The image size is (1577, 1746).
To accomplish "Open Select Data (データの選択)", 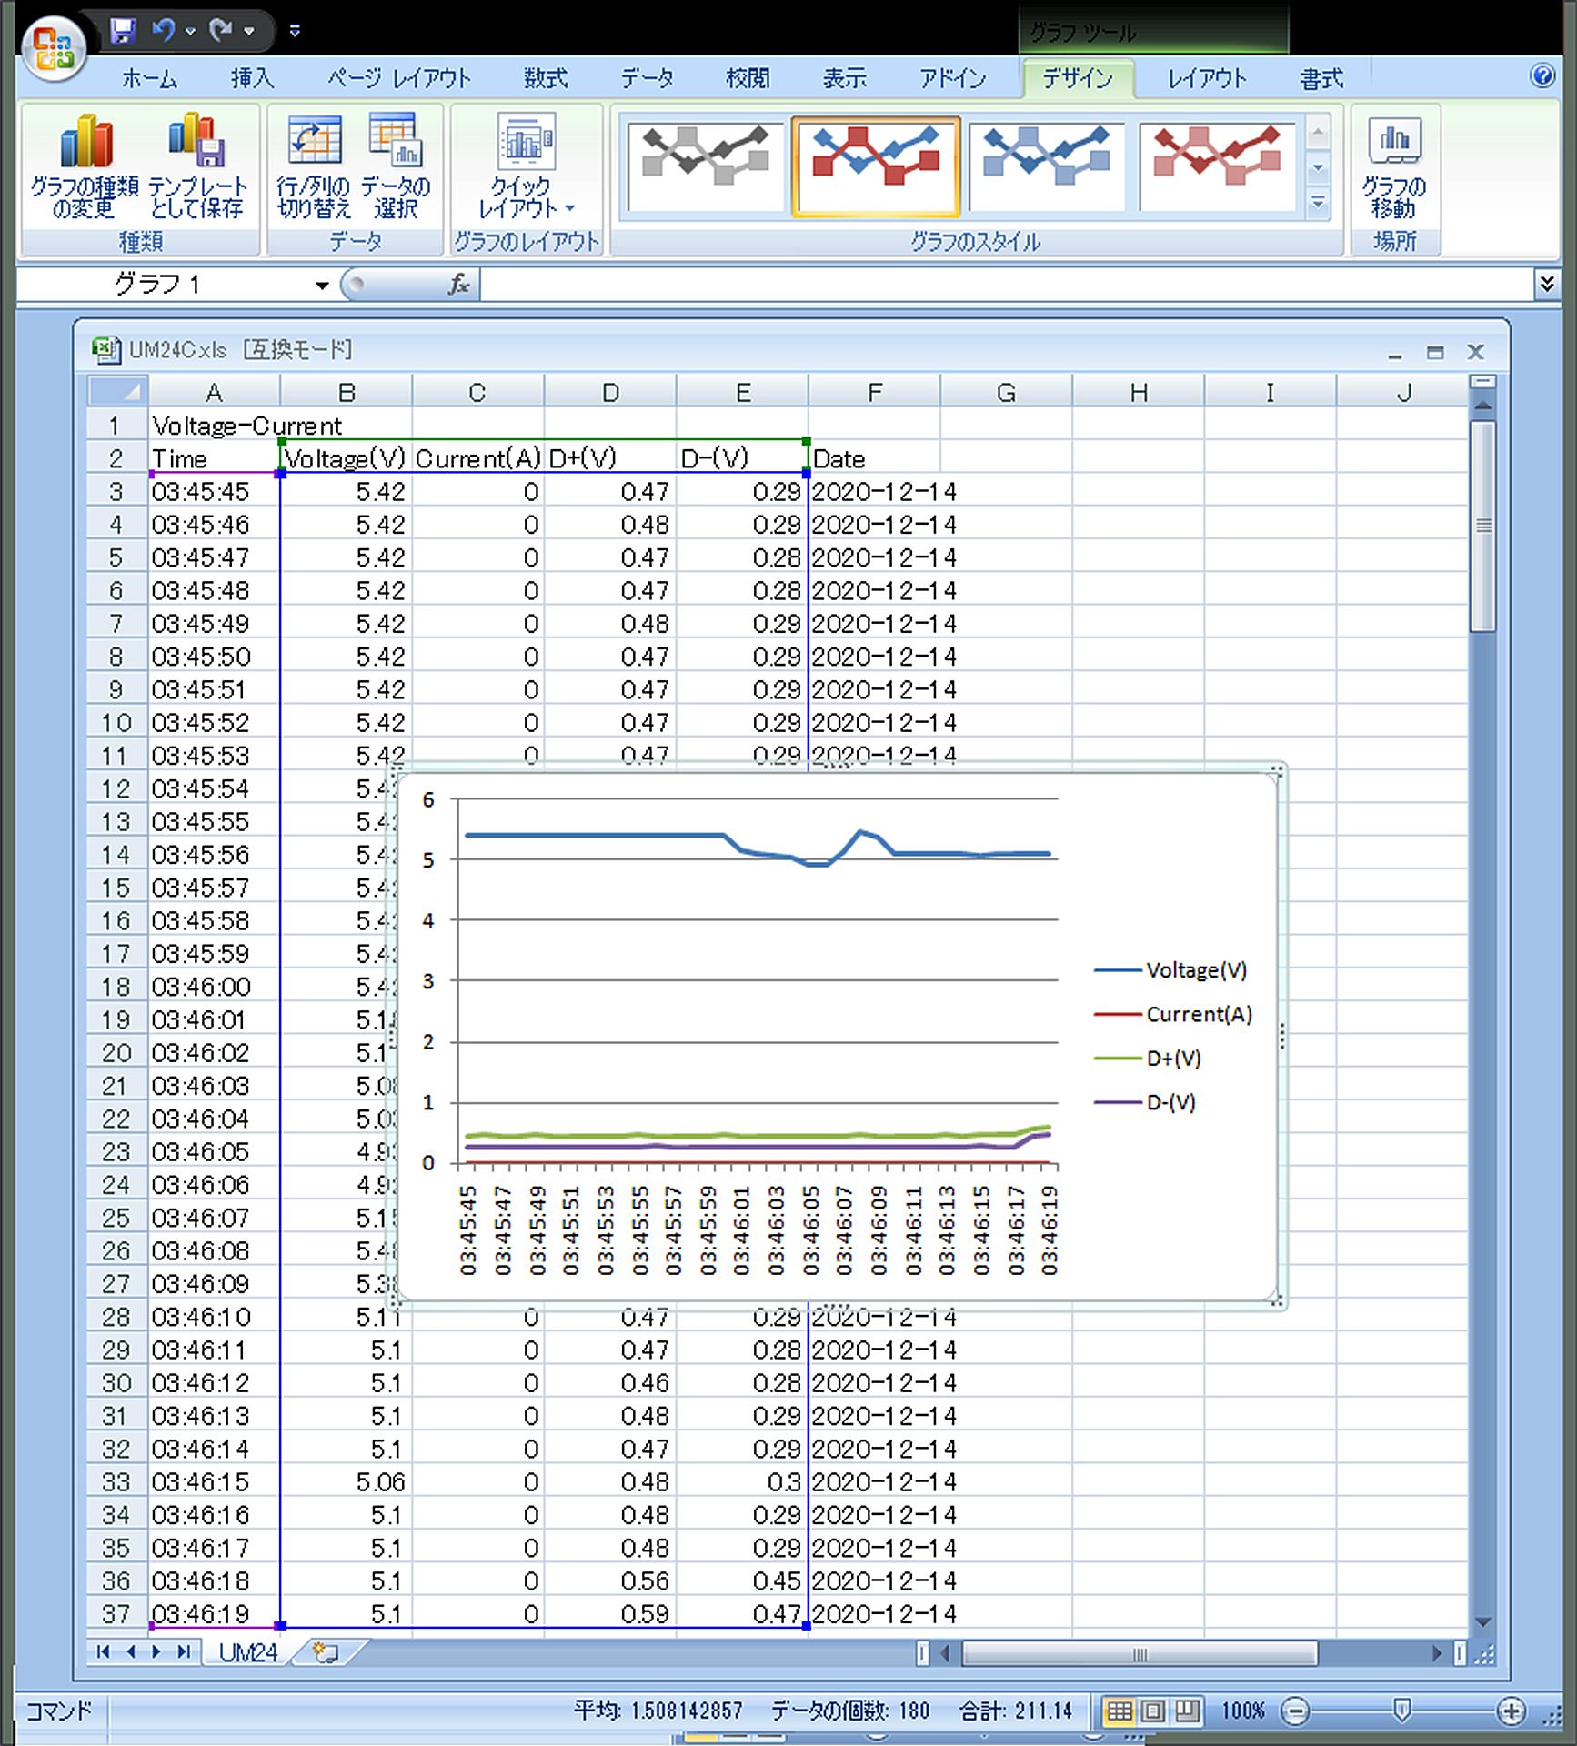I will 396,166.
